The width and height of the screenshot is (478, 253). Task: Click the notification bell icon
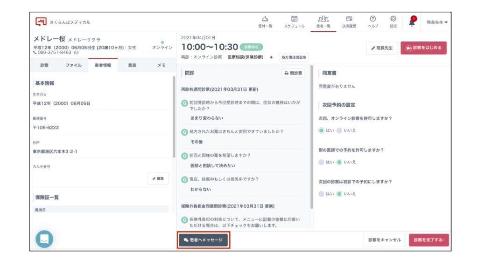412,22
